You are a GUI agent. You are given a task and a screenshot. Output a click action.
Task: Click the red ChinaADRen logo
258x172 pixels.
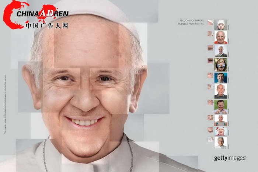point(35,14)
